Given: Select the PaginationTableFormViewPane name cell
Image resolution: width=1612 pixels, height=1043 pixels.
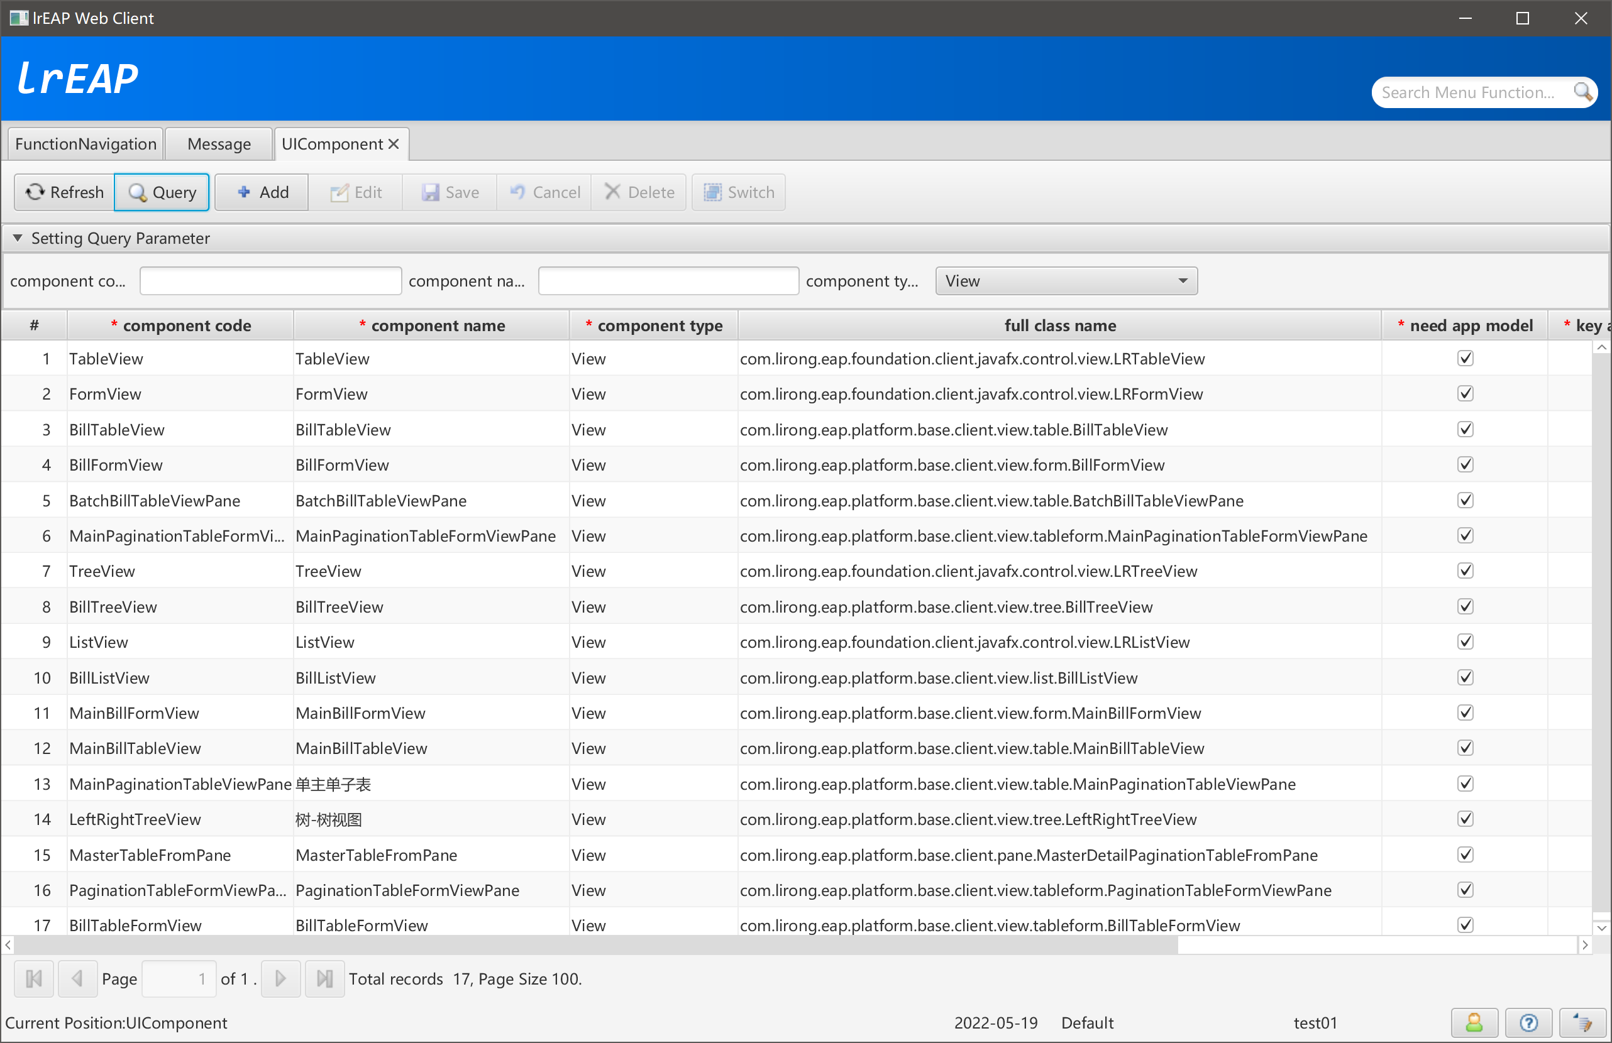Looking at the screenshot, I should tap(431, 890).
